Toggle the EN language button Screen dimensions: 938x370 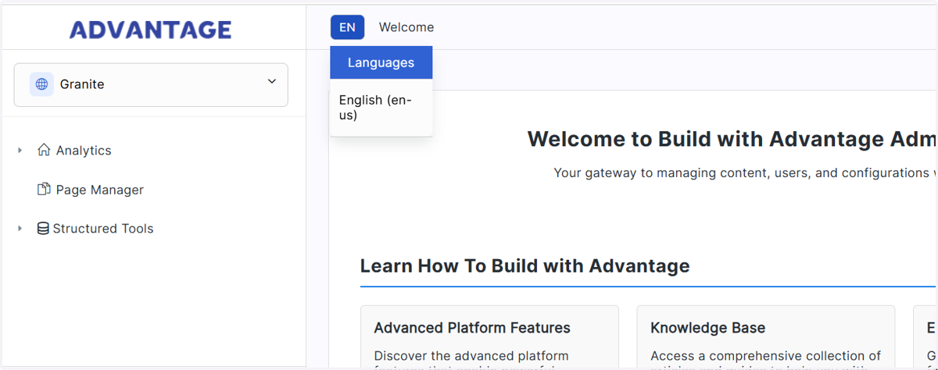347,27
